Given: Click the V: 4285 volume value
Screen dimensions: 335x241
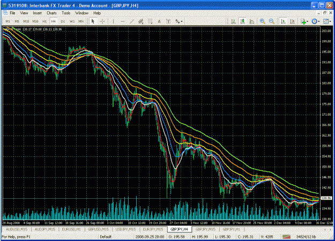Looking at the screenshot, I should (x=267, y=237).
